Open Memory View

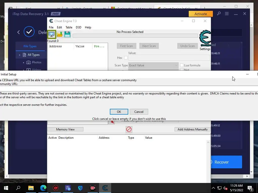coord(65,129)
